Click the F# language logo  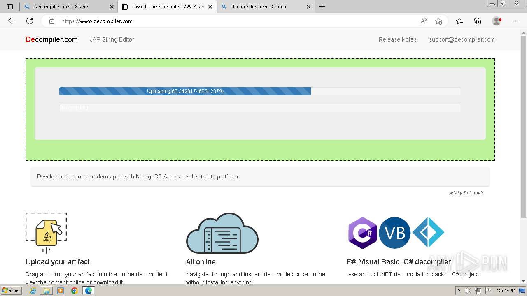click(x=428, y=233)
